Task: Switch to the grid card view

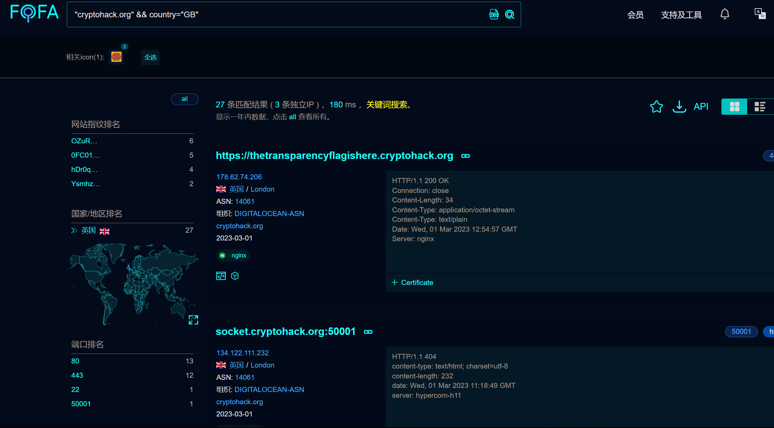Action: point(734,107)
